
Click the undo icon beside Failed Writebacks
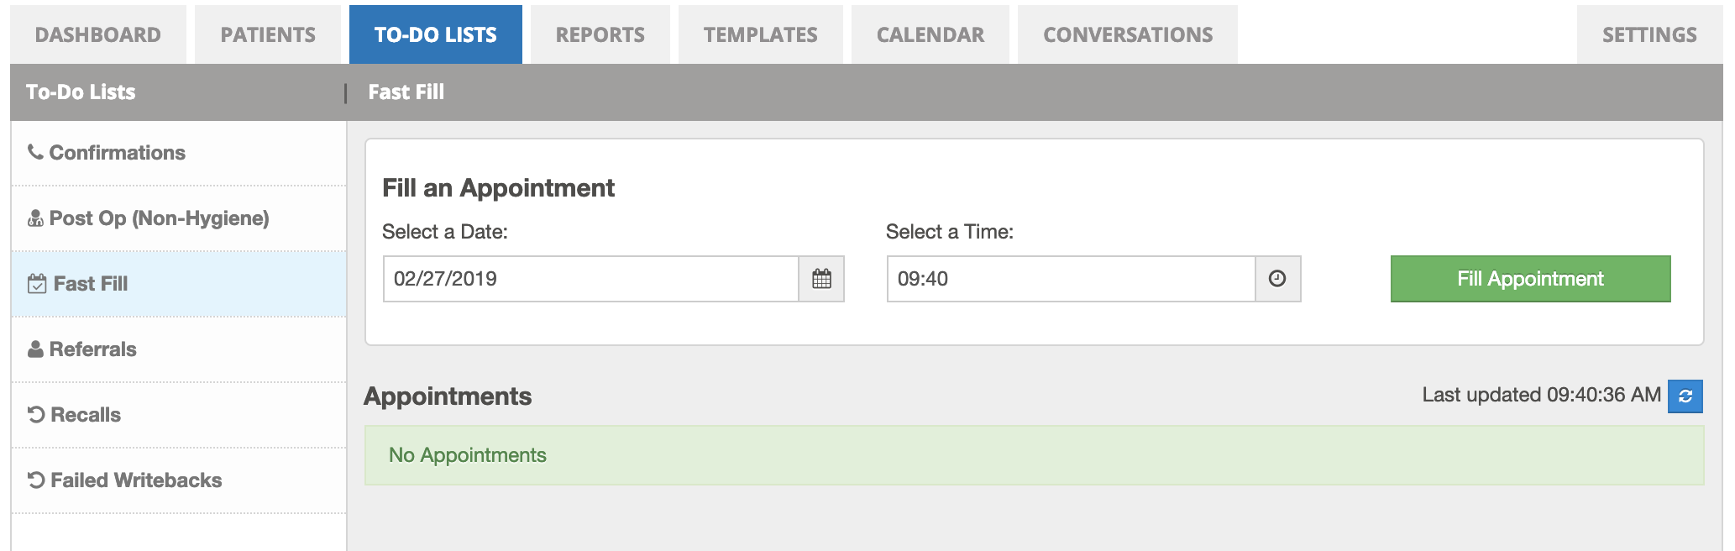tap(36, 480)
